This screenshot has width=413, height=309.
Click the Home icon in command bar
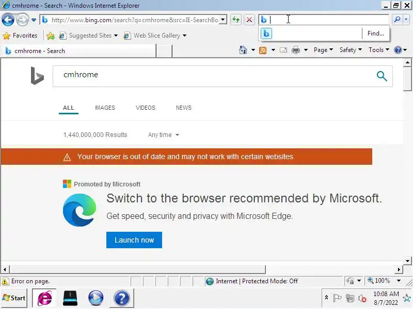[243, 50]
